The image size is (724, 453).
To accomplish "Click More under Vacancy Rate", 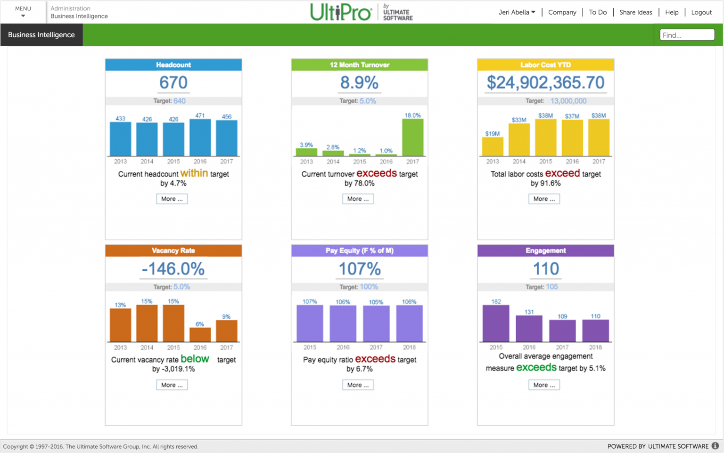I will coord(172,385).
